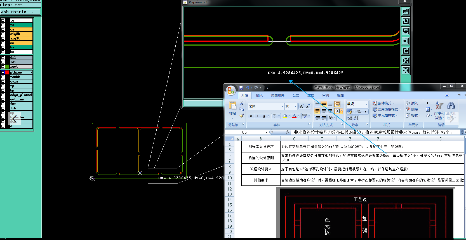
Task: Click first Popview side toolbar icon
Action: (x=406, y=11)
